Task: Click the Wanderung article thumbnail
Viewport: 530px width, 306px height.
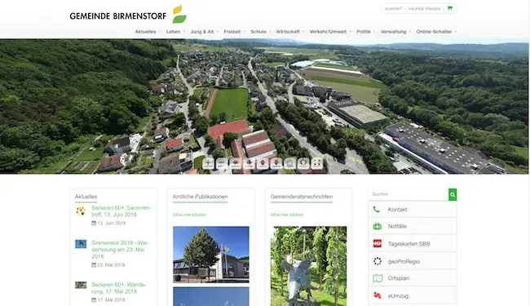Action: 81,285
